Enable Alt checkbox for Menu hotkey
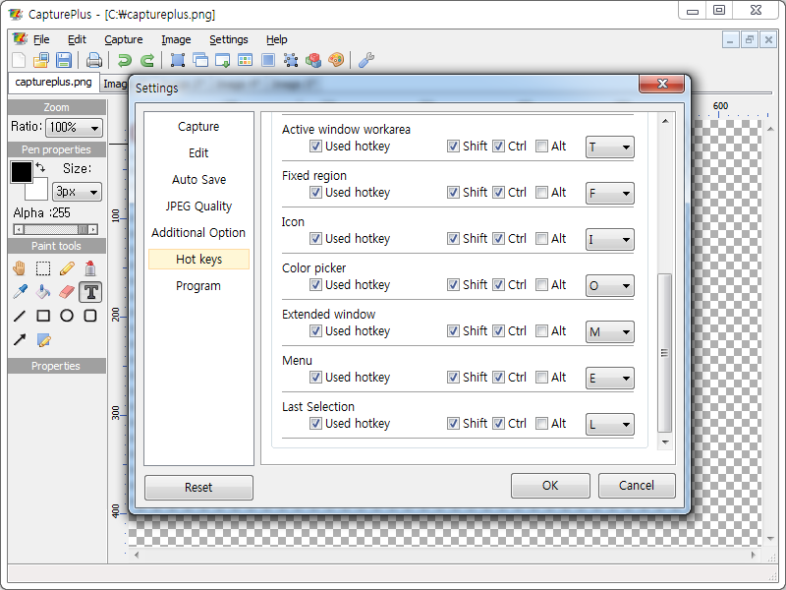Viewport: 786px width, 590px height. point(541,377)
